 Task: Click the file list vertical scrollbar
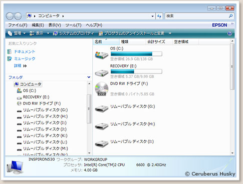pos(232,96)
